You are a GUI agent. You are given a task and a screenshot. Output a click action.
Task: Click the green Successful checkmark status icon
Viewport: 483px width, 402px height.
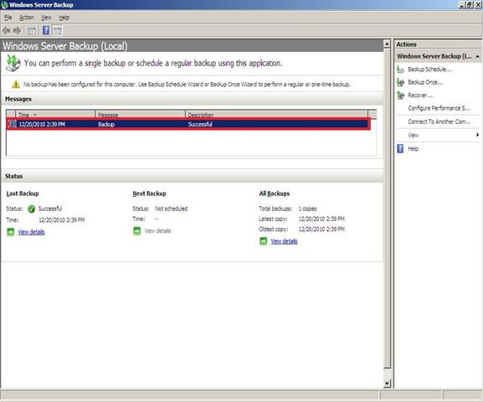pyautogui.click(x=32, y=209)
